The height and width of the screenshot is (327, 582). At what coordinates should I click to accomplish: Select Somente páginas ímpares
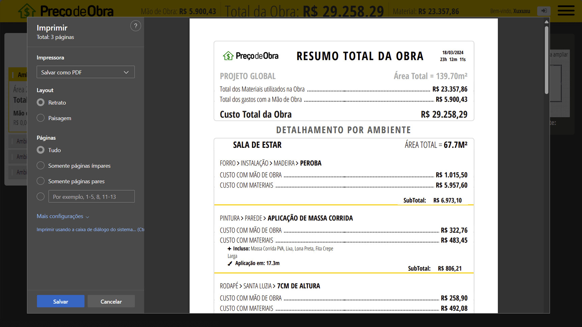(40, 165)
